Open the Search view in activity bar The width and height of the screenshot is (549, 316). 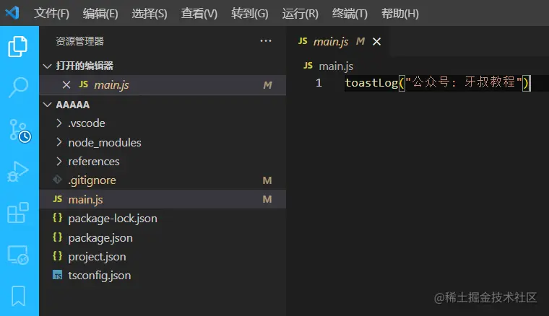tap(18, 87)
